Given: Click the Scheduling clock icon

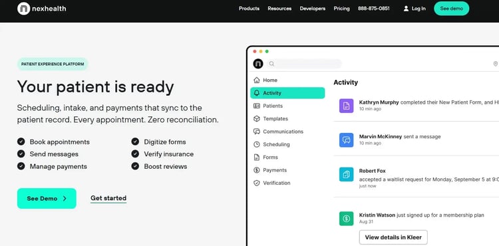Looking at the screenshot, I should [257, 144].
